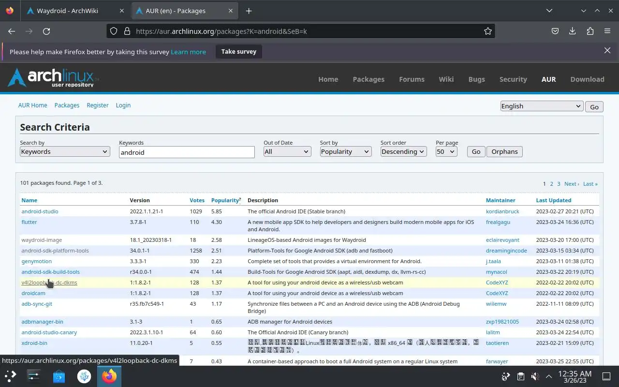Open the Register link
This screenshot has width=619, height=387.
click(97, 105)
